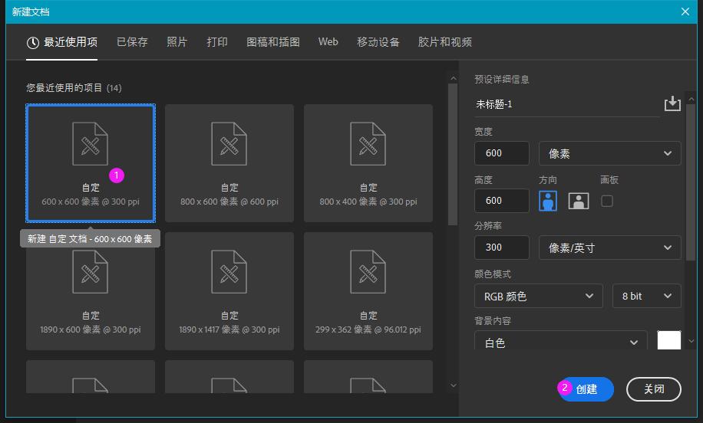The height and width of the screenshot is (423, 703).
Task: Open the resolution unit 像素/英寸 dropdown
Action: [x=609, y=248]
